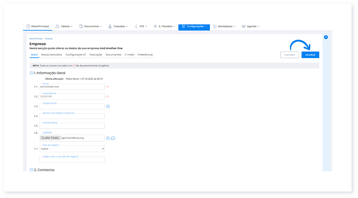Open the Tipo de negócio dropdown
Screen dimensions: 358x198
click(72, 149)
